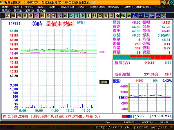Click the 期 futures toolbar icon
The width and height of the screenshot is (174, 130).
pos(19,16)
